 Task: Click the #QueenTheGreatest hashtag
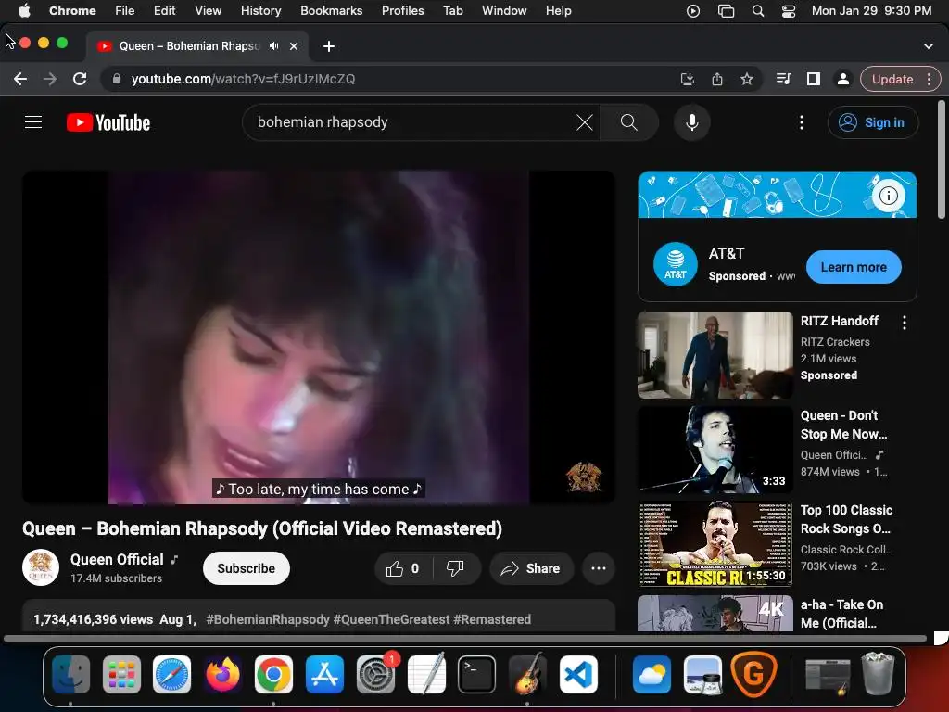pyautogui.click(x=392, y=619)
